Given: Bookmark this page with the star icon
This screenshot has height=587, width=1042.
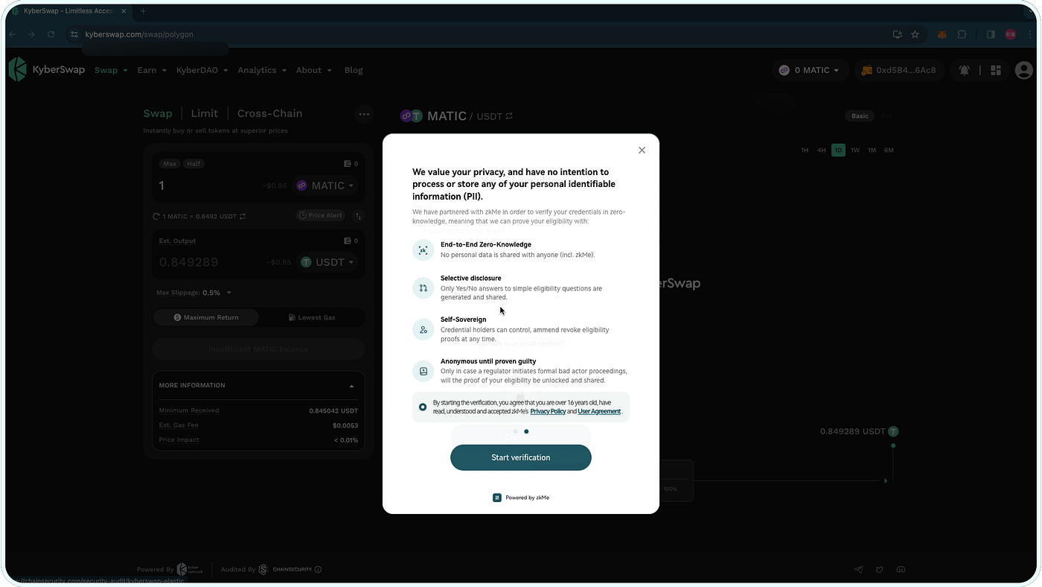Looking at the screenshot, I should tap(915, 34).
